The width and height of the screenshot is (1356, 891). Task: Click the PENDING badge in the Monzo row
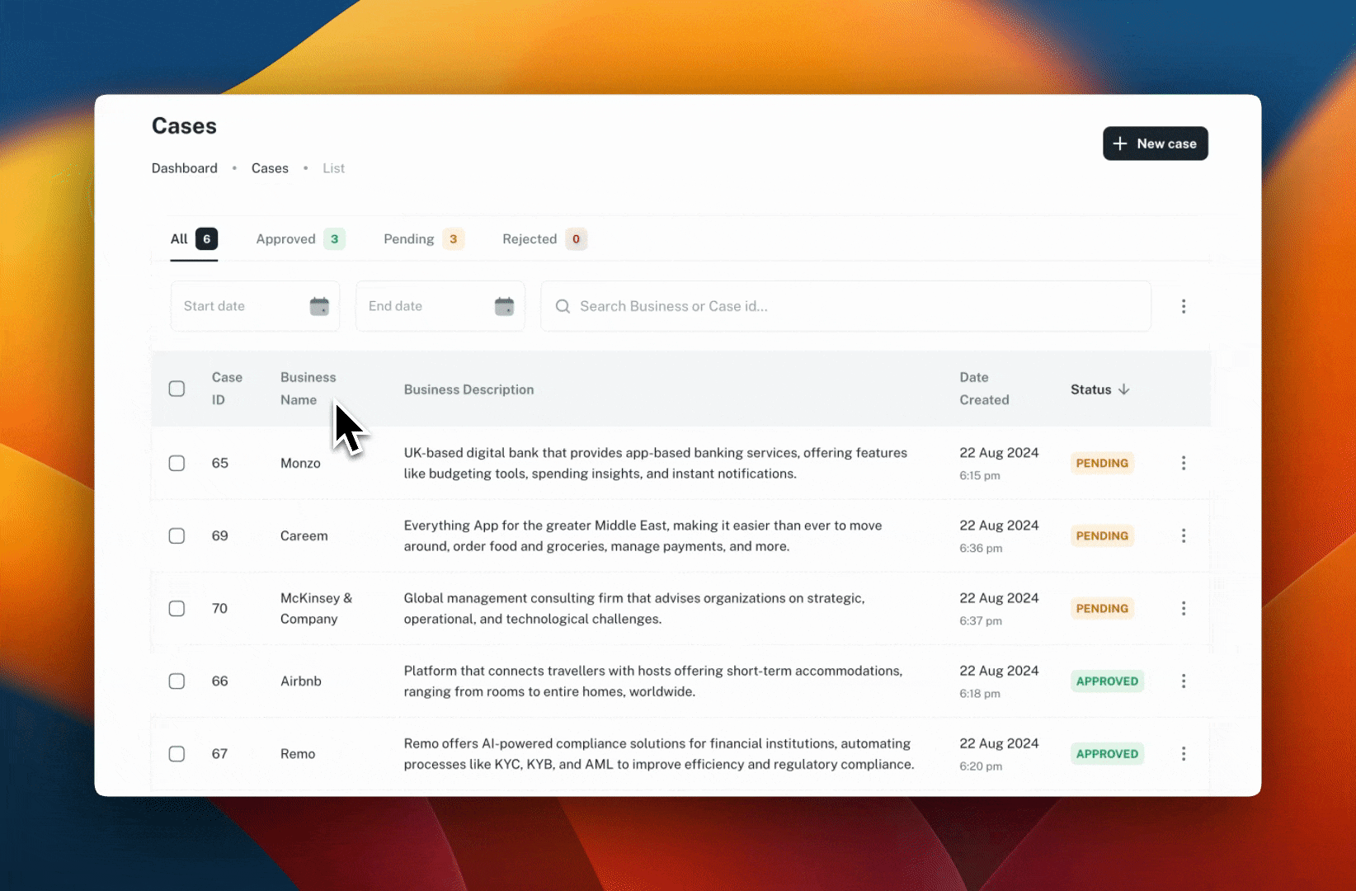[1102, 463]
